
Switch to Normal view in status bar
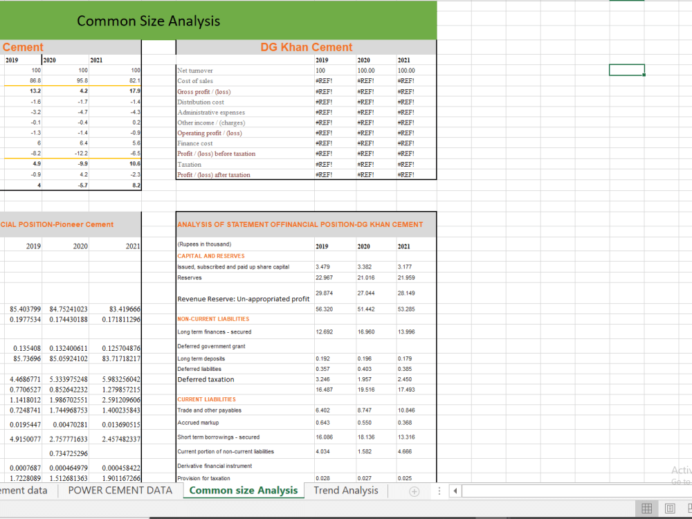click(x=646, y=509)
